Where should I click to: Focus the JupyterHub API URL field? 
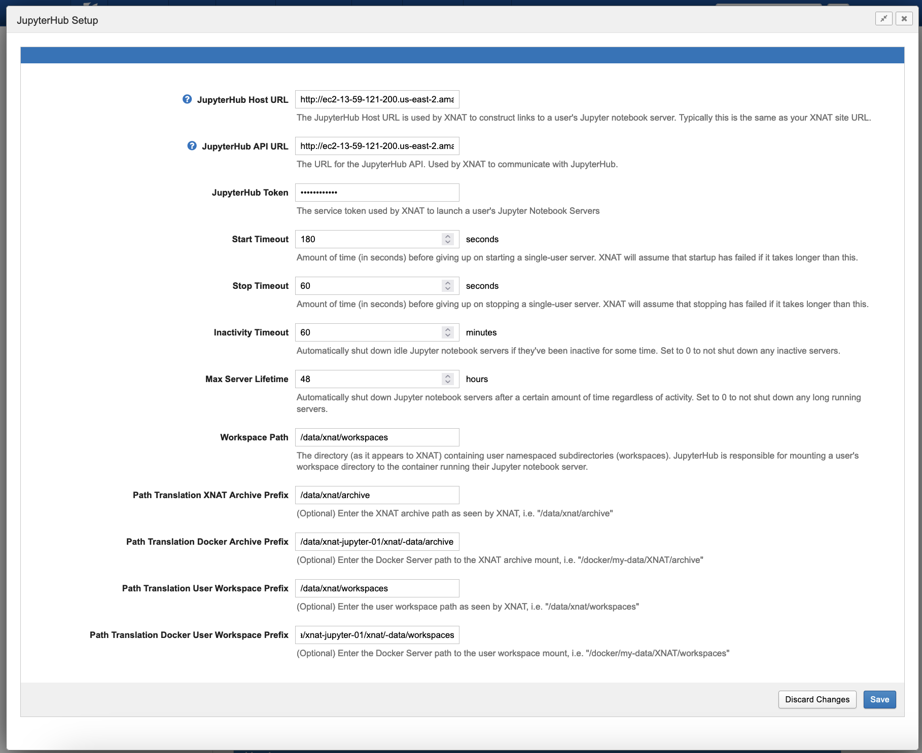[377, 146]
